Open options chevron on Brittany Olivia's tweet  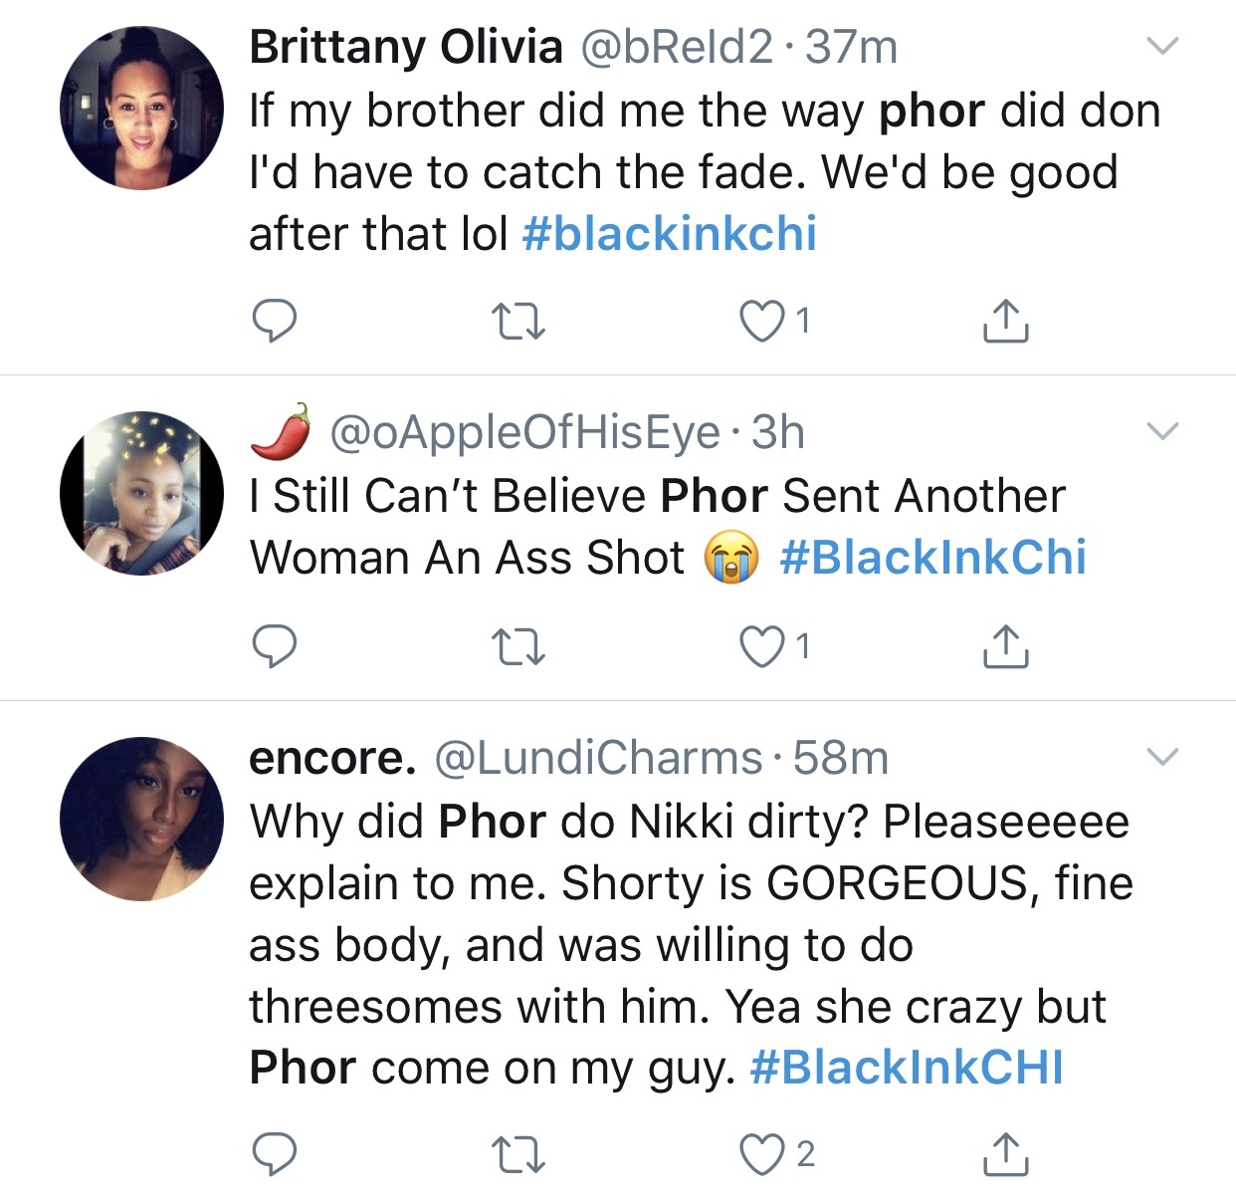(x=1162, y=46)
